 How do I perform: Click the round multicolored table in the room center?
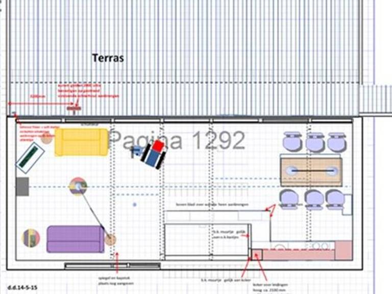click(x=78, y=186)
